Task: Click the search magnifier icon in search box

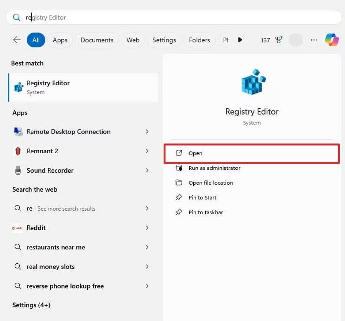Action: tap(16, 17)
